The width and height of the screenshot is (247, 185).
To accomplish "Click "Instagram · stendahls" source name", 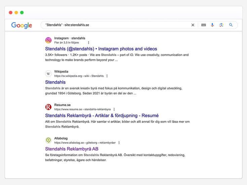I will 70,38.
